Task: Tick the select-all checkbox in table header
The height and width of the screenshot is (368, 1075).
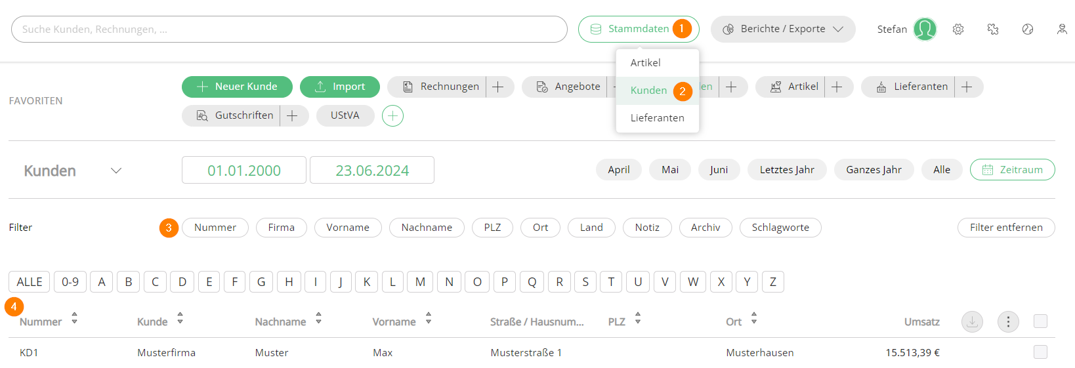Action: pos(1040,321)
